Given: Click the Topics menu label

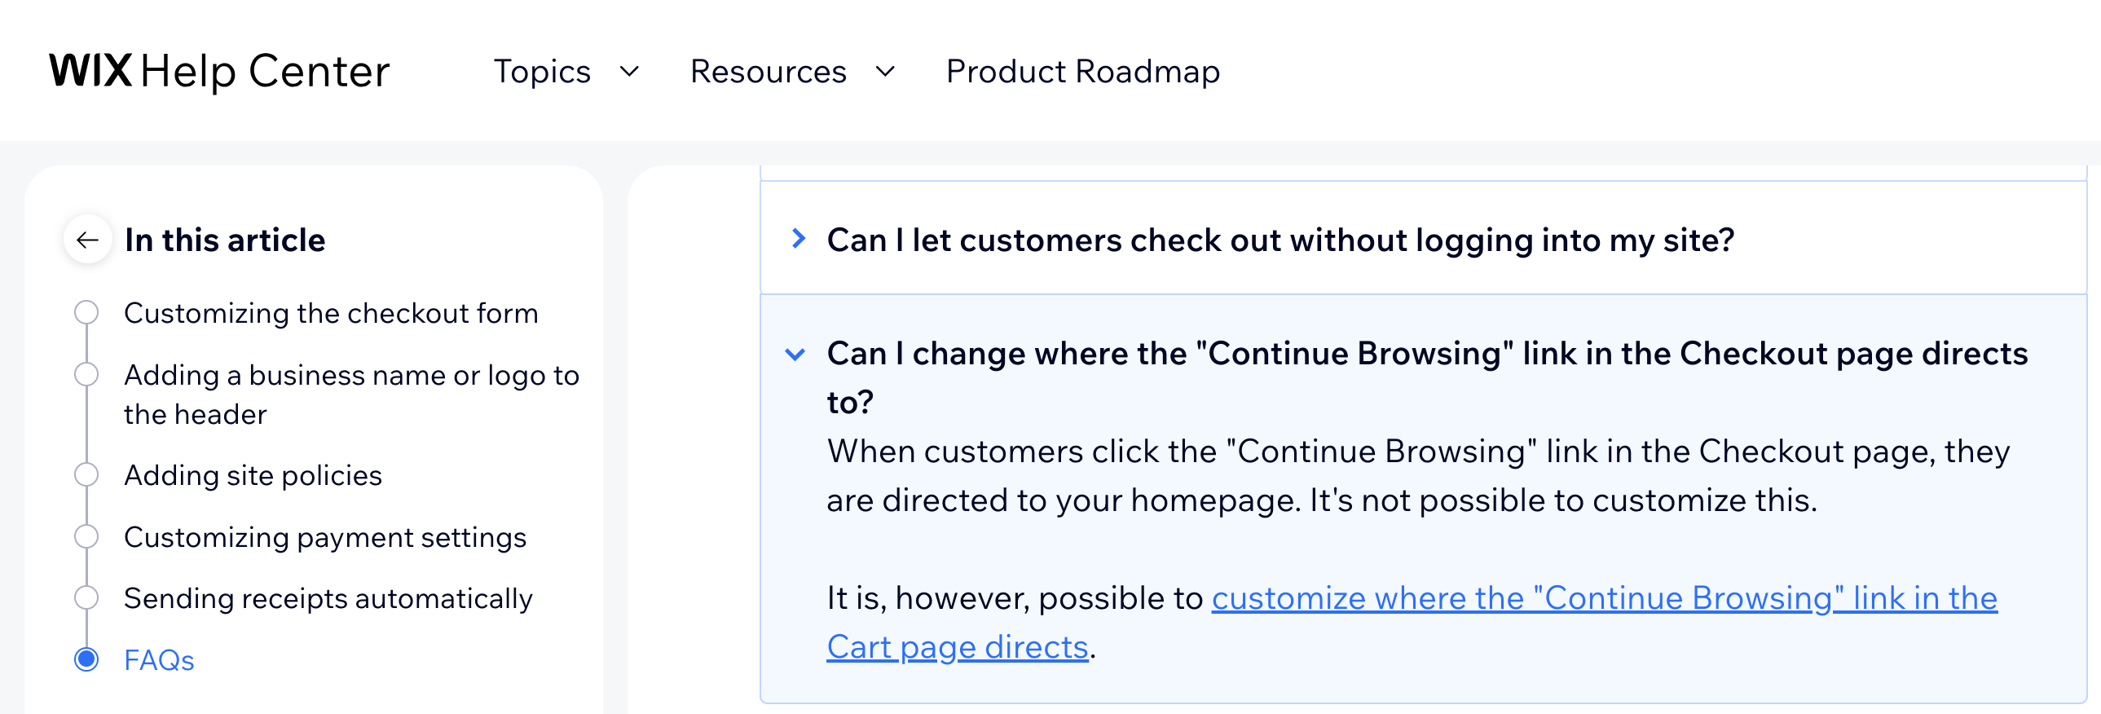Looking at the screenshot, I should click(542, 72).
